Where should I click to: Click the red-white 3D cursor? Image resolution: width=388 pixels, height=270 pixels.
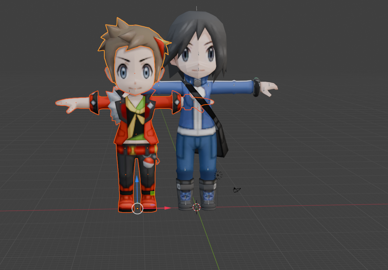[196, 207]
